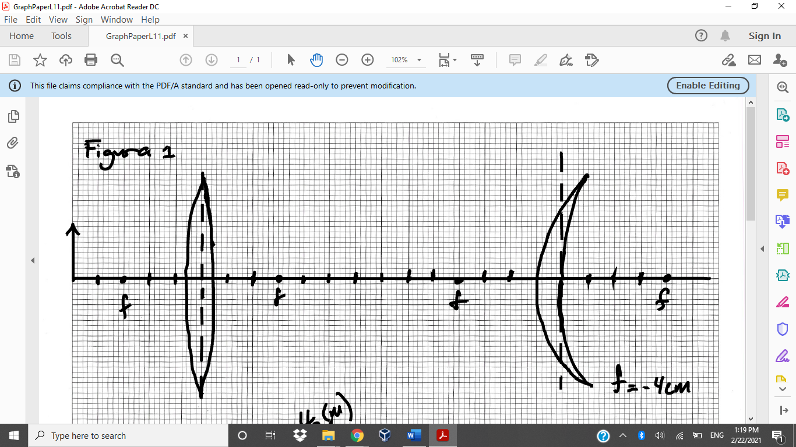Click the Create PDF tool icon

tap(783, 168)
